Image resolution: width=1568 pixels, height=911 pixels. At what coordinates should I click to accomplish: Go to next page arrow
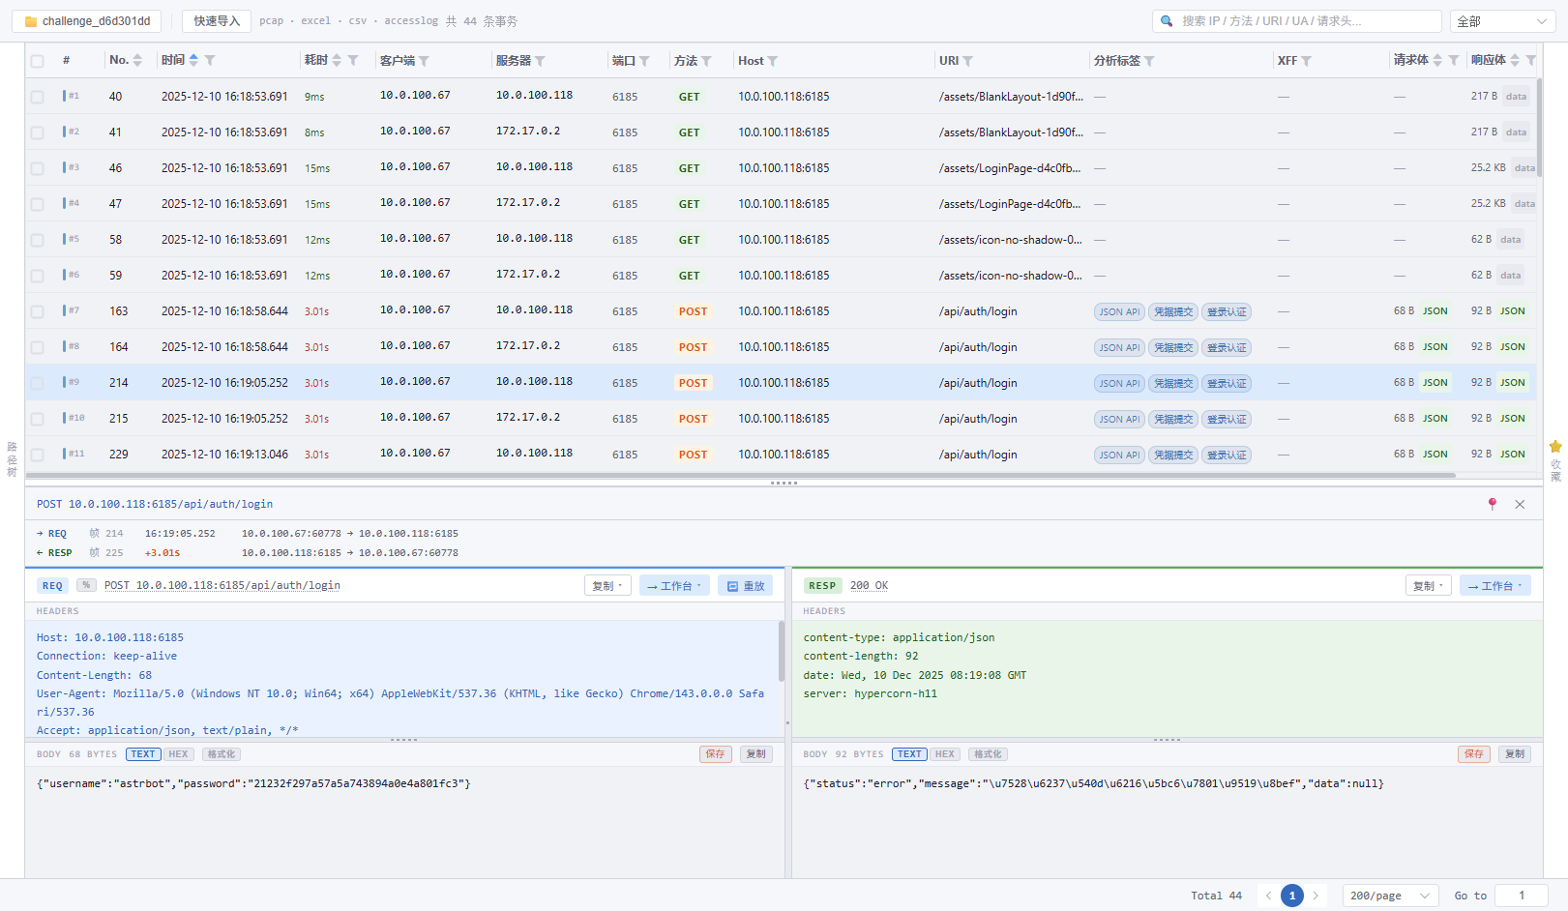(1316, 896)
